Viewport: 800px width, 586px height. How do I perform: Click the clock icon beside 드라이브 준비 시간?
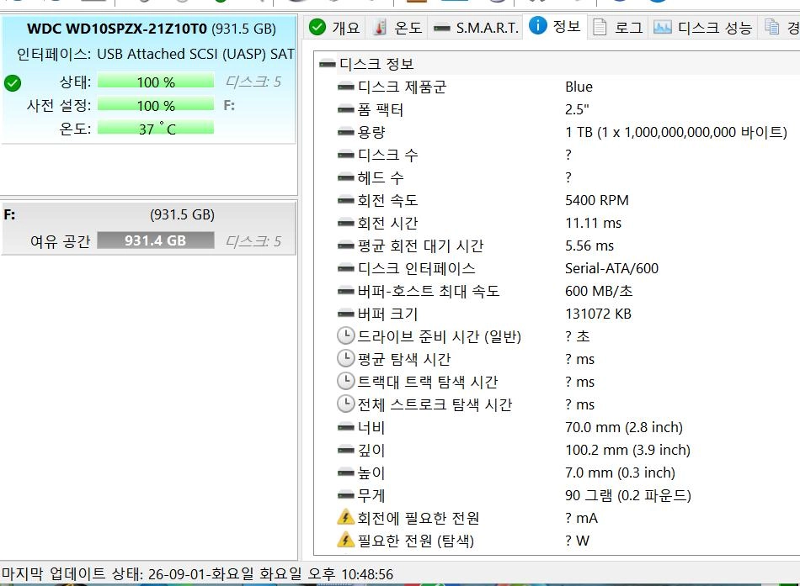(x=346, y=335)
